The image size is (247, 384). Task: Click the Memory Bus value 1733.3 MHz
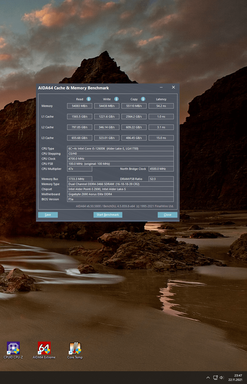tap(80, 179)
